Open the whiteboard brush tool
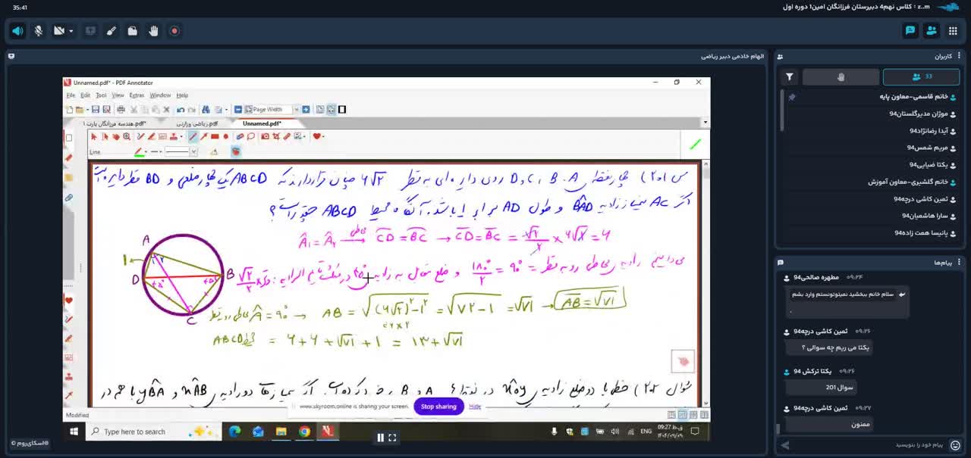Screen dimensions: 971x458 coord(112,31)
